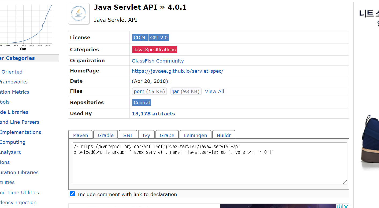This screenshot has height=208, width=379.
Task: Open the 'and Line Parsers' sidebar category
Action: click(20, 122)
